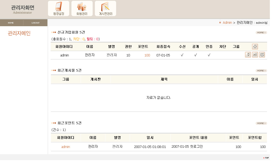Open the 회원관리 member management icon
Image resolution: width=272 pixels, height=165 pixels.
click(x=82, y=8)
